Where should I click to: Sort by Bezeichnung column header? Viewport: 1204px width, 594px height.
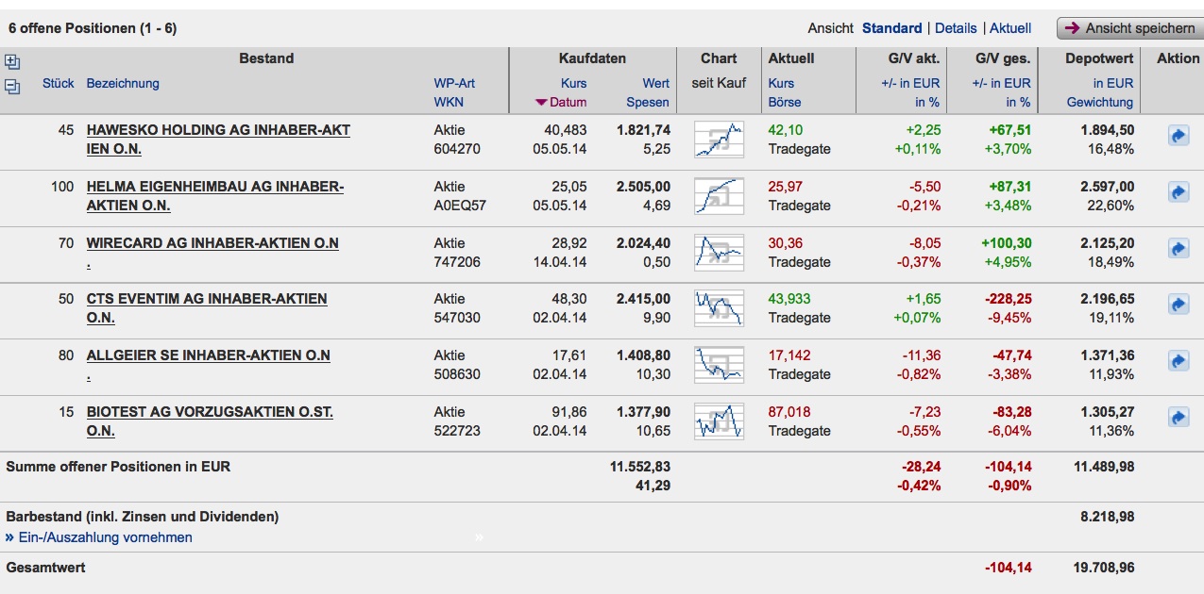[x=123, y=83]
